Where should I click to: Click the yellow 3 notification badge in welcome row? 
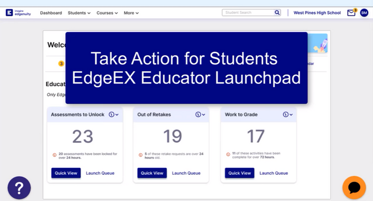coord(61,64)
